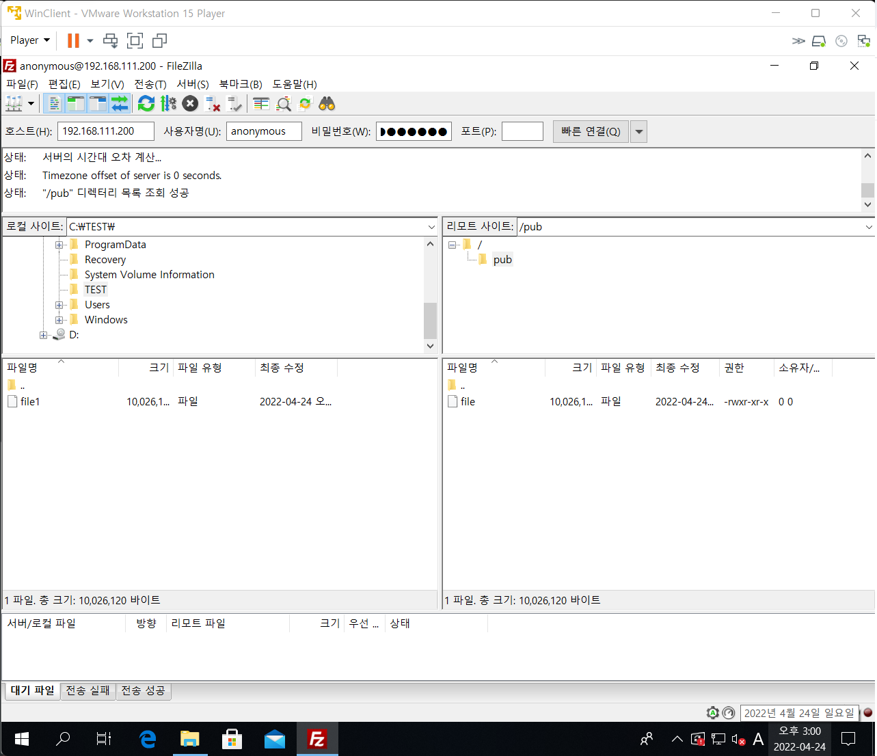The image size is (877, 756).
Task: Click the message log scrollbar down arrow
Action: [867, 204]
